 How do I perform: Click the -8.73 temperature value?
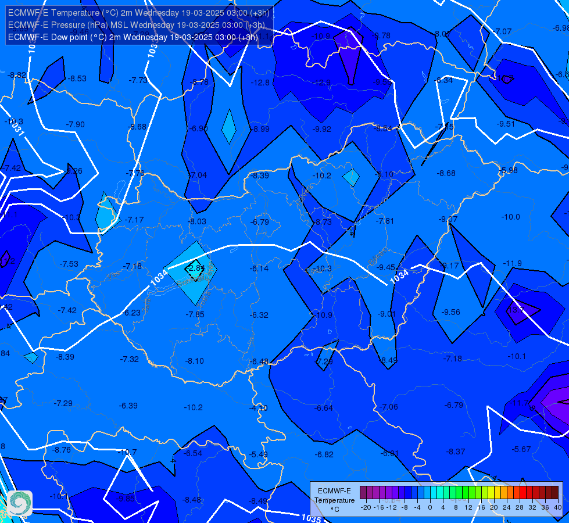(x=323, y=222)
